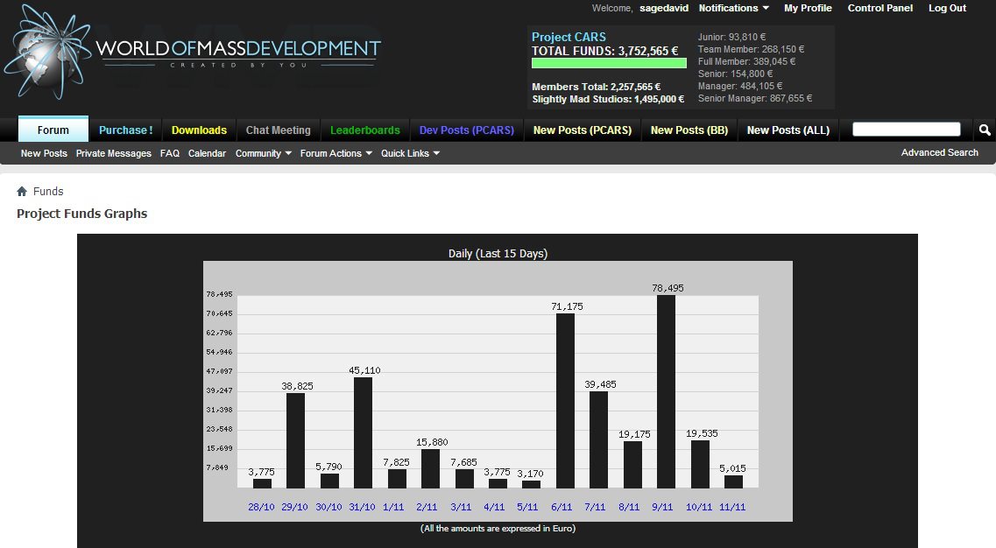
Task: Open the Purchase! tab
Action: point(126,130)
